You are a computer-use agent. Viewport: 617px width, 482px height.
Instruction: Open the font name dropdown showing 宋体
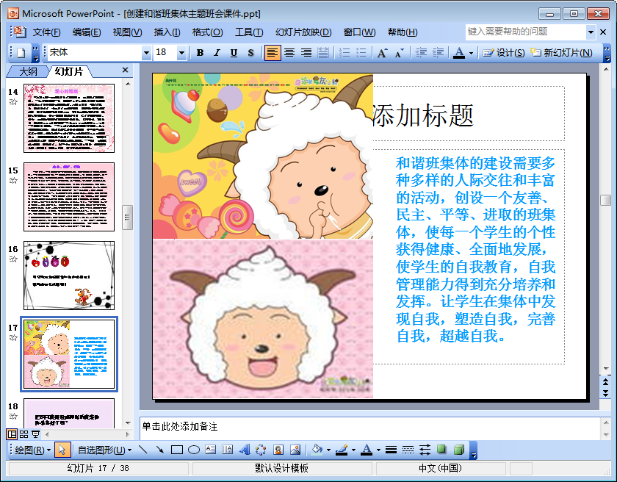point(146,52)
